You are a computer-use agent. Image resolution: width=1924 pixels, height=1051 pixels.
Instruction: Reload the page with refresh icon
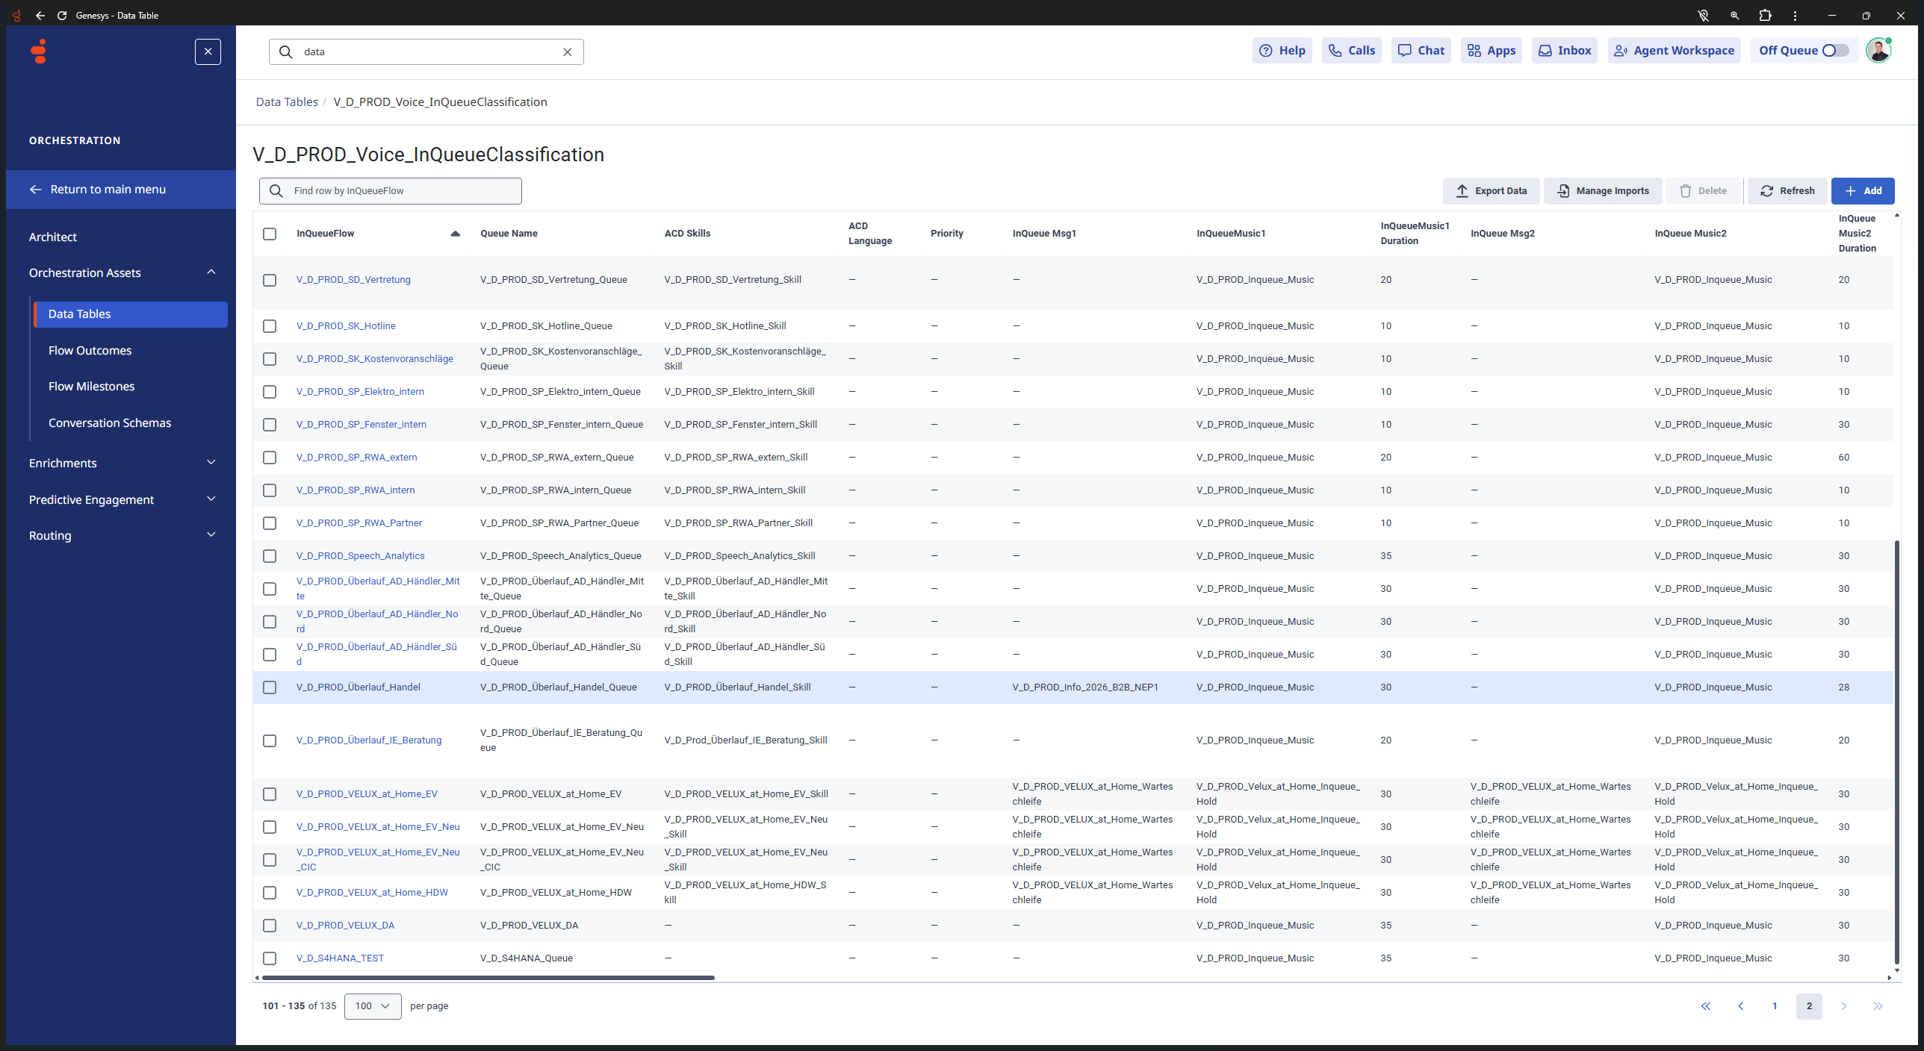(x=62, y=15)
